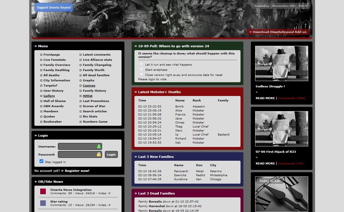Uncheck the Stay logged in checkbox
This screenshot has height=212, width=344.
click(x=42, y=161)
